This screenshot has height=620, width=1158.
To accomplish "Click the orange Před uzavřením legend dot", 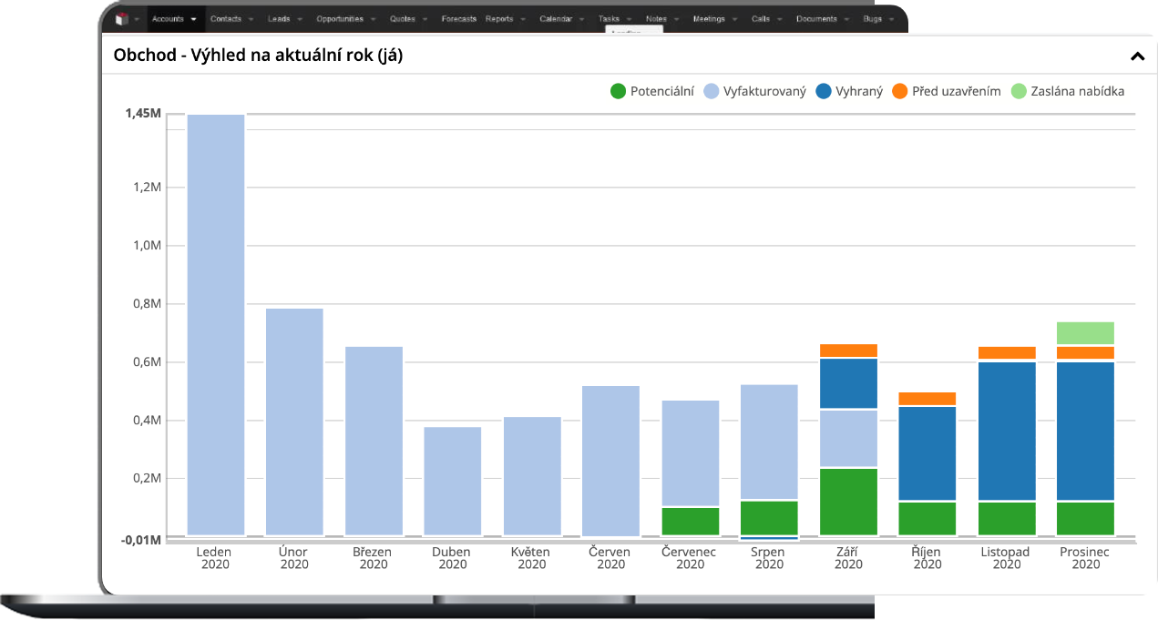I will click(x=900, y=91).
